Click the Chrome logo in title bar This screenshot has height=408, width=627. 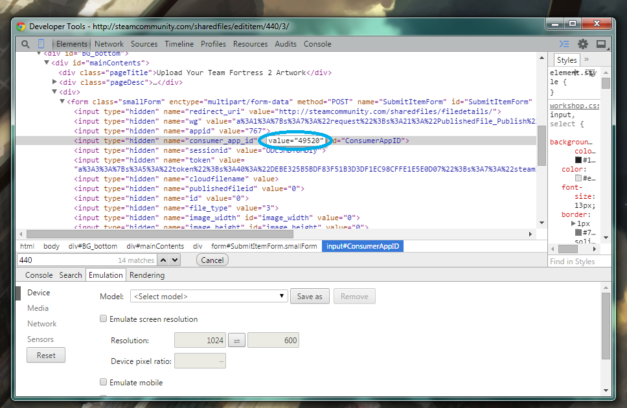click(x=21, y=27)
